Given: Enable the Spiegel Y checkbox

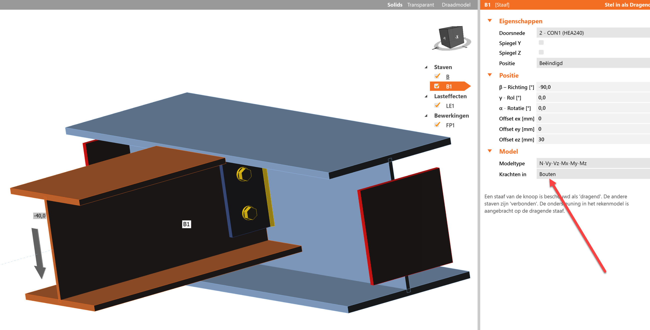Looking at the screenshot, I should 541,43.
